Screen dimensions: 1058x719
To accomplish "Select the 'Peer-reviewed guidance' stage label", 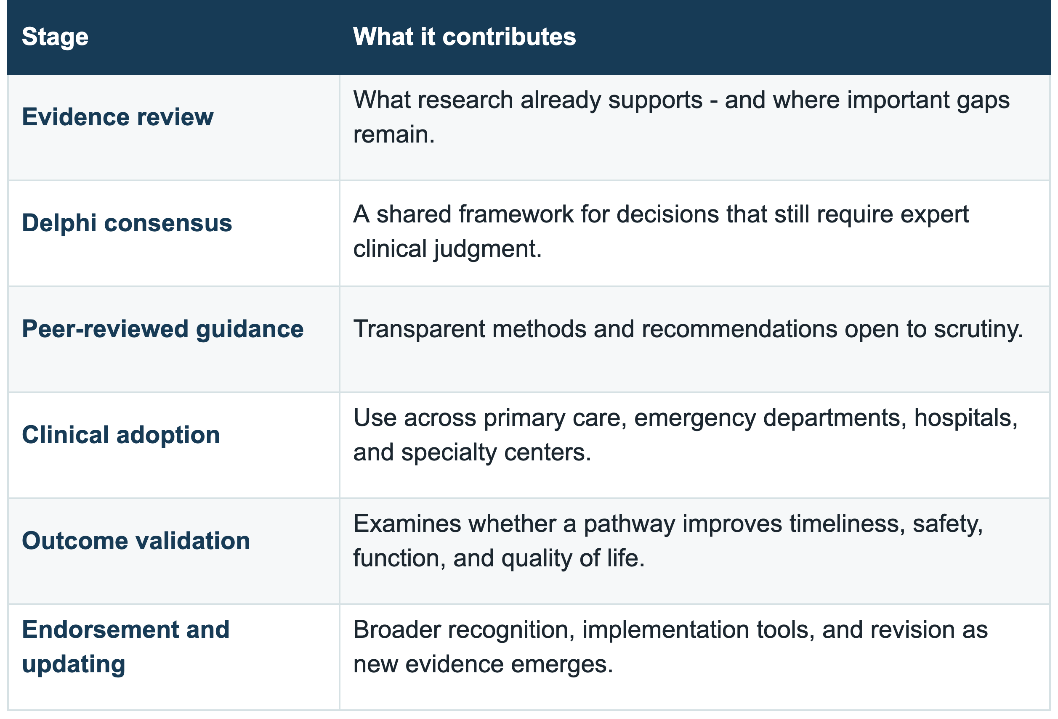I will 162,329.
